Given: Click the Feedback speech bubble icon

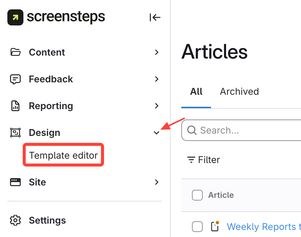Looking at the screenshot, I should pyautogui.click(x=15, y=79).
